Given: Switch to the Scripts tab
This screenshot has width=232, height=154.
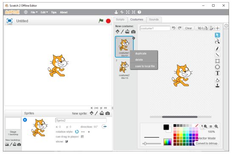Looking at the screenshot, I should coord(120,20).
